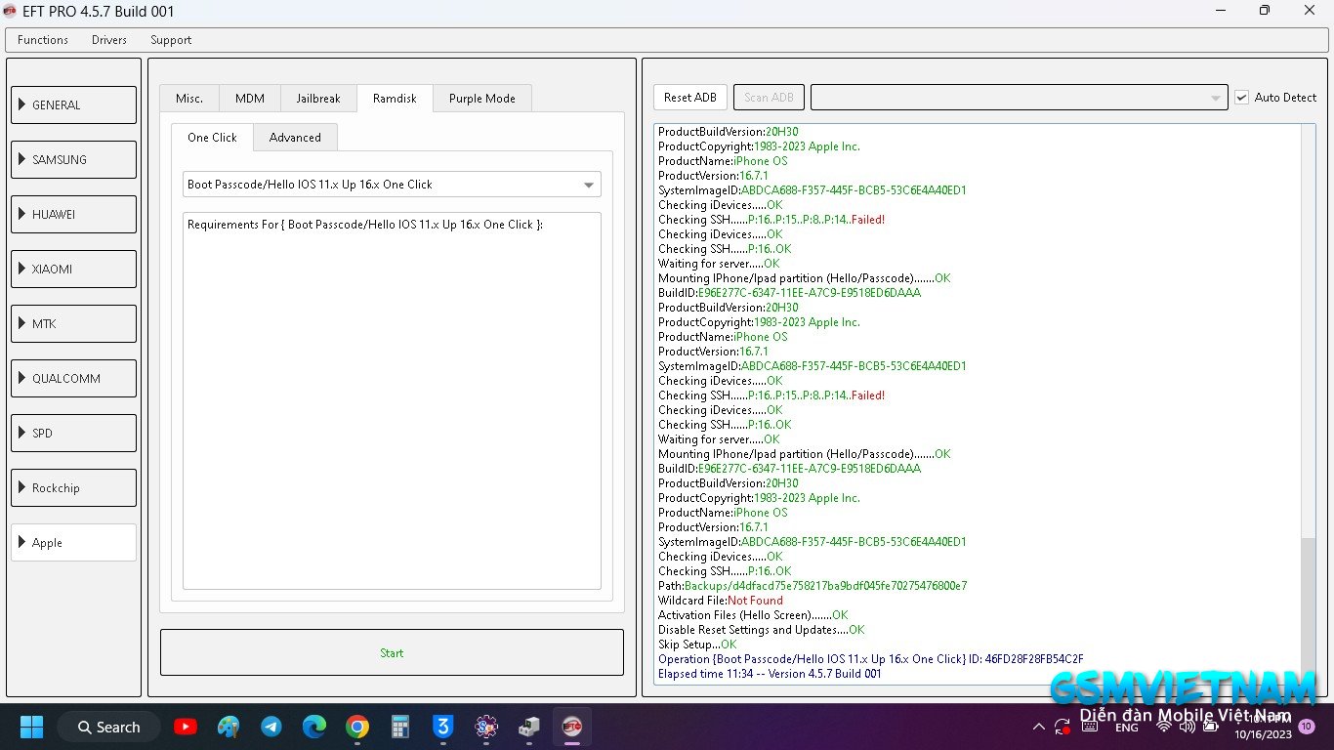This screenshot has width=1334, height=750.
Task: Click the 'Wildcard File:Not Found' log line
Action: click(721, 601)
